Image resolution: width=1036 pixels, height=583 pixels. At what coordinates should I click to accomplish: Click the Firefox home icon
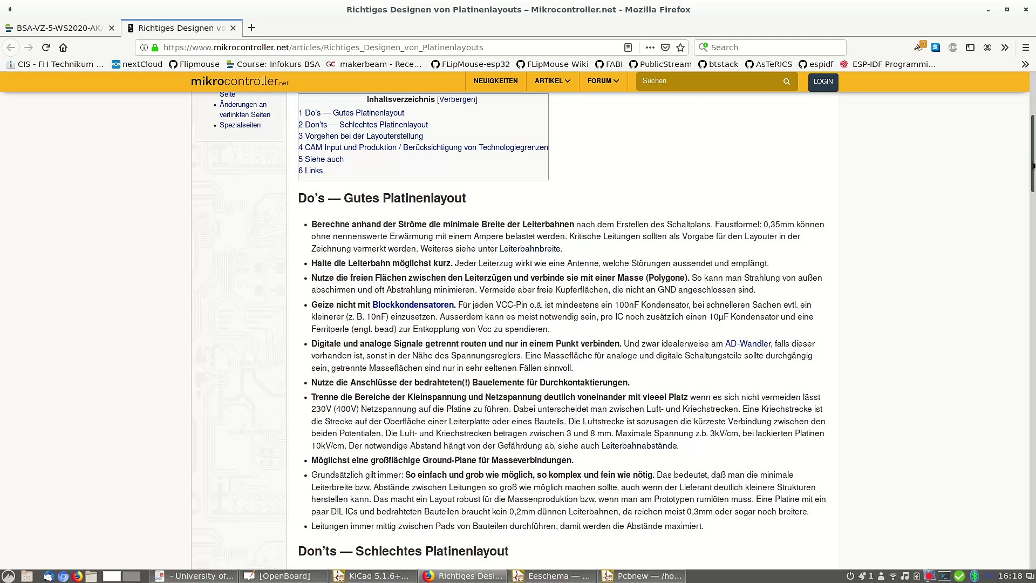click(63, 48)
